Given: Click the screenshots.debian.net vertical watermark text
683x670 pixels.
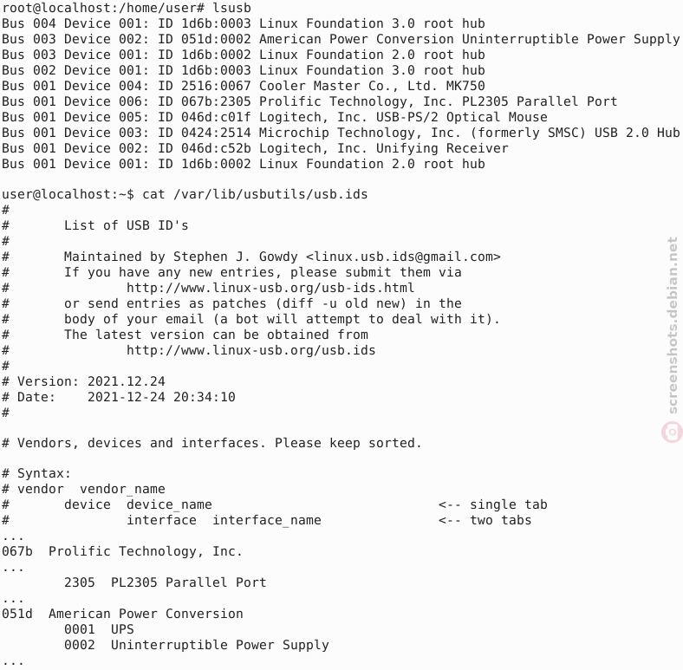Looking at the screenshot, I should (673, 325).
